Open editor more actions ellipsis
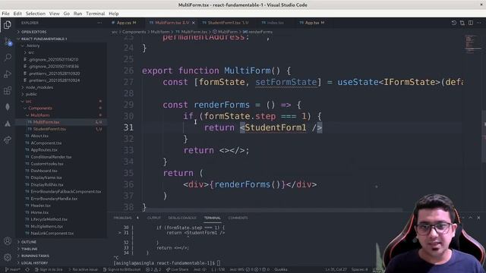This screenshot has height=273, width=486. pyautogui.click(x=479, y=23)
